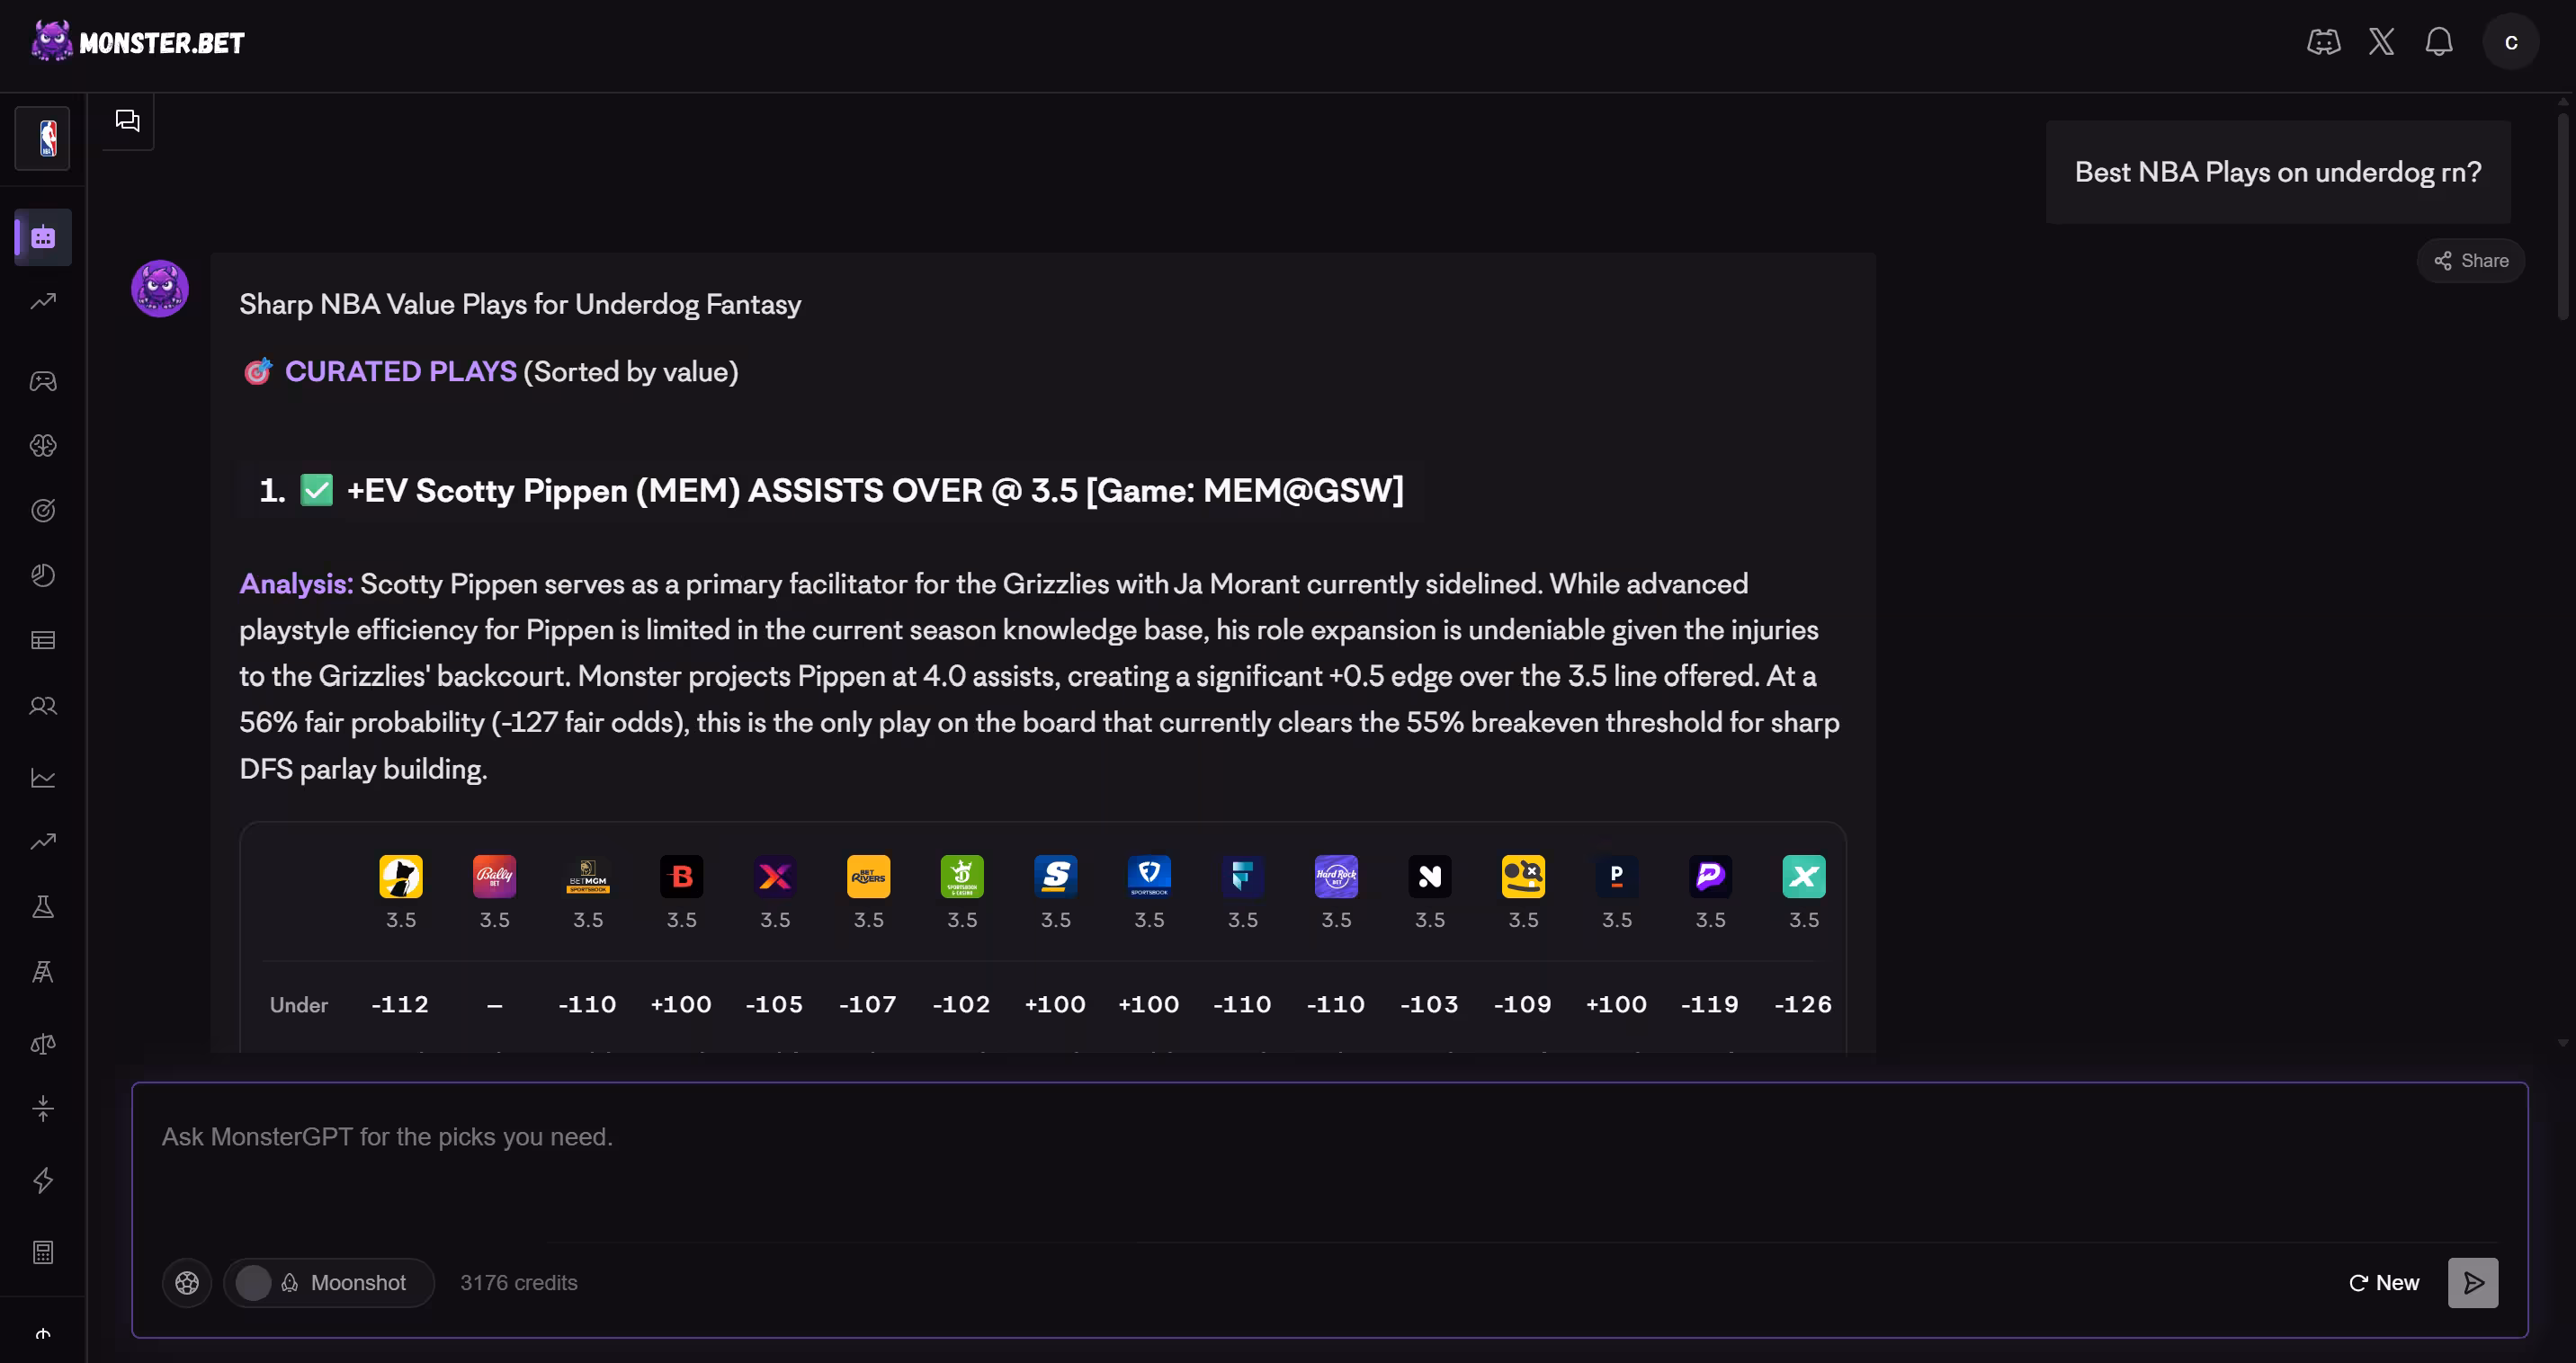Open the balance scales sidebar icon
The height and width of the screenshot is (1363, 2576).
(43, 1044)
